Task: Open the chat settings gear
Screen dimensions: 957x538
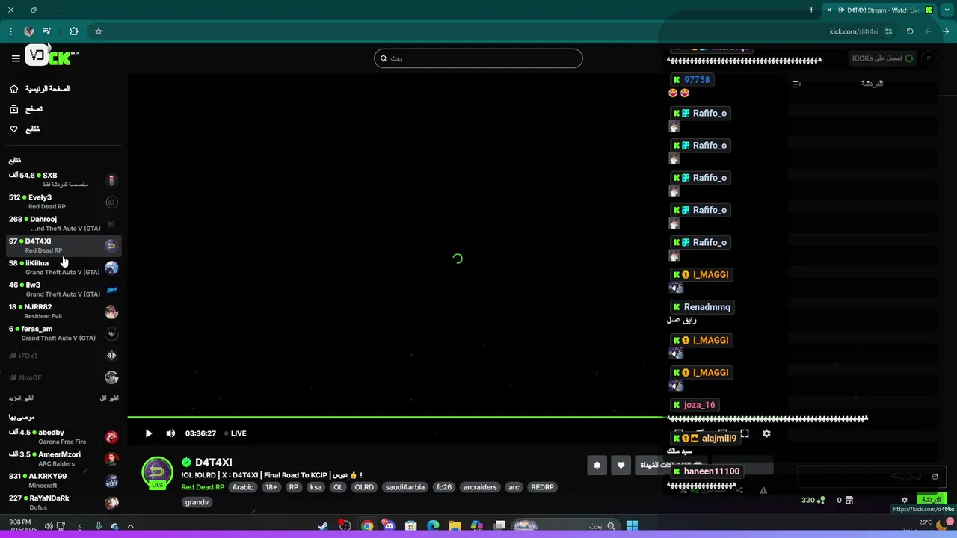Action: click(904, 500)
